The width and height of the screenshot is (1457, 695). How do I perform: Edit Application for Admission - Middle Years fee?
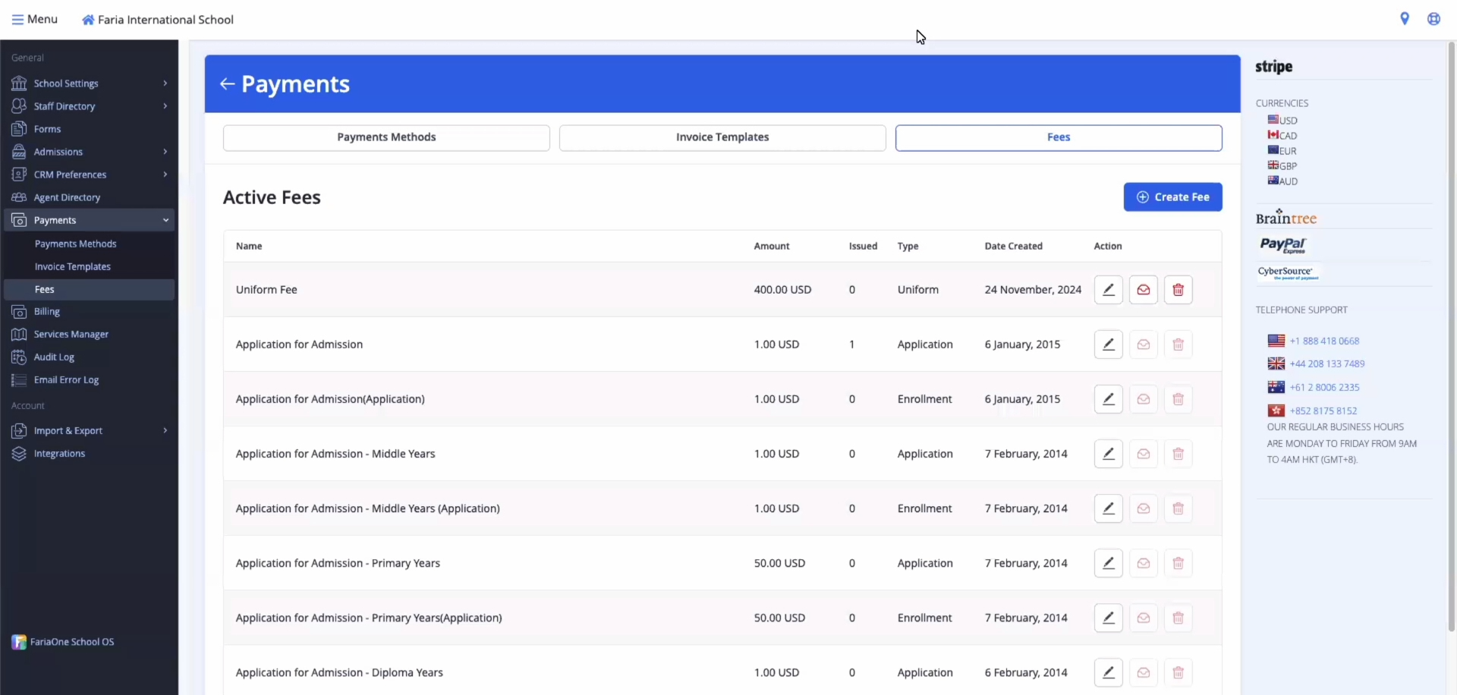(1108, 454)
